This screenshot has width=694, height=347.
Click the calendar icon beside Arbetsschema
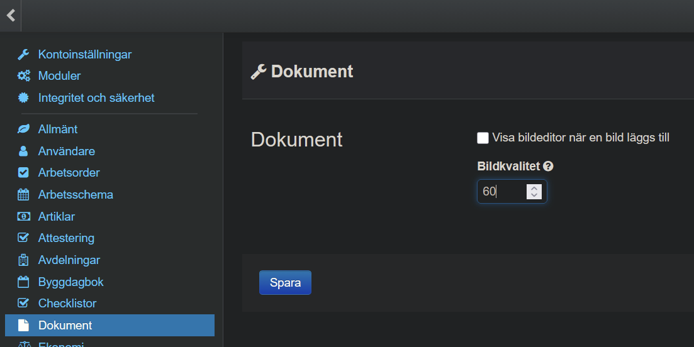[23, 195]
